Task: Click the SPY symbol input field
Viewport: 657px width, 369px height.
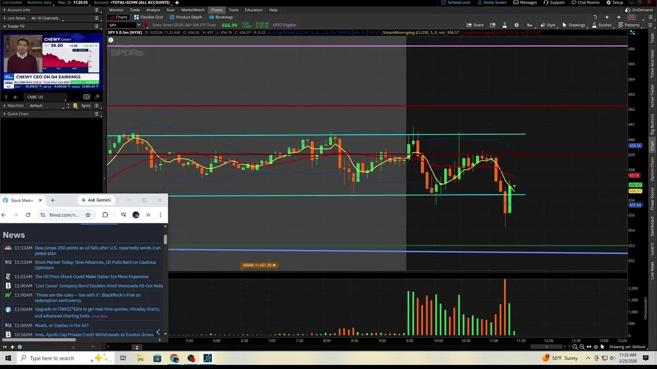Action: tap(121, 25)
